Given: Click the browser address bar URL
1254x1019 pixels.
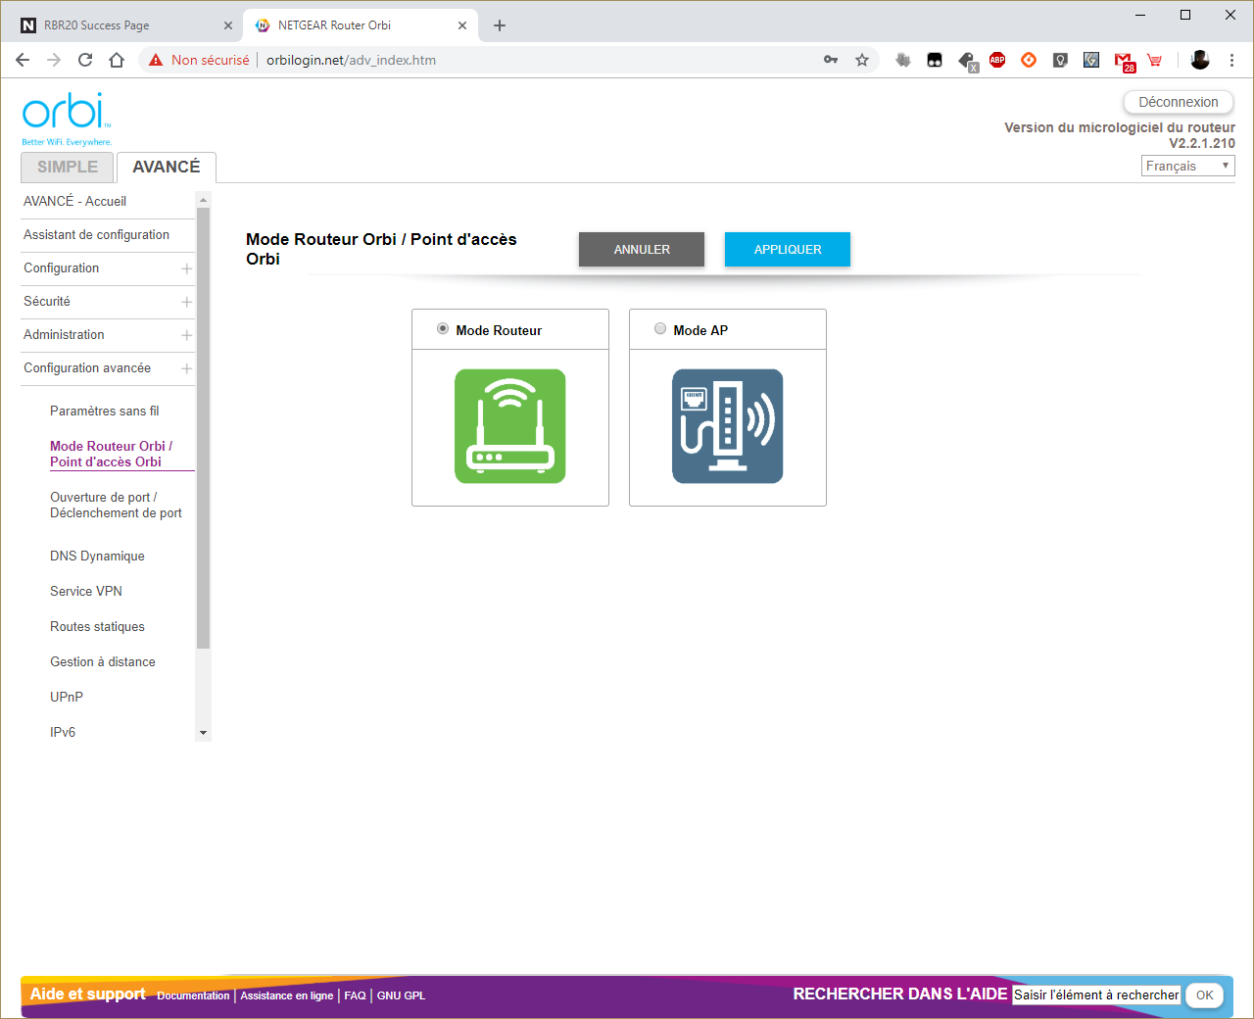Looking at the screenshot, I should (351, 60).
